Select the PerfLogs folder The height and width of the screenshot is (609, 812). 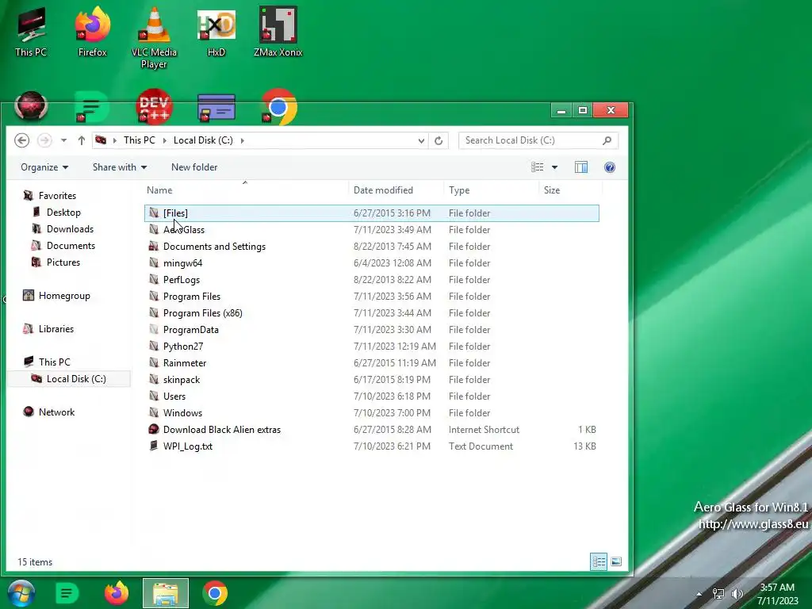click(371, 280)
